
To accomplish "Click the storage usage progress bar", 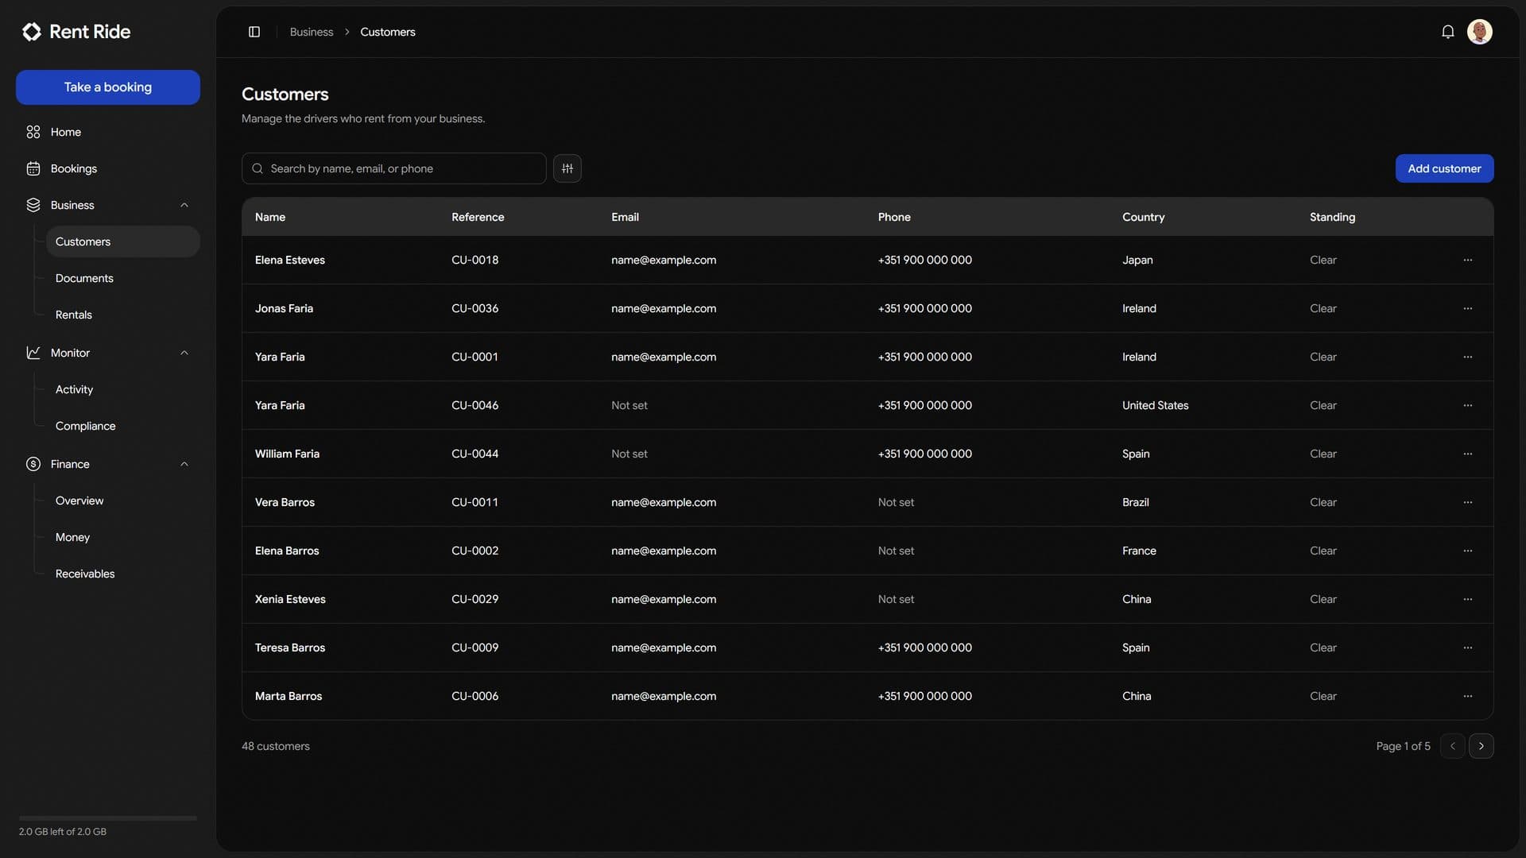I will tap(108, 817).
